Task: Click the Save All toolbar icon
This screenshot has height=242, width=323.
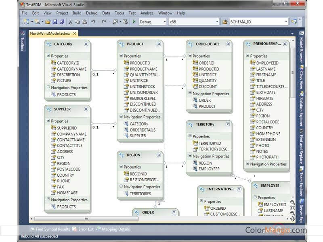Action: pos(62,22)
